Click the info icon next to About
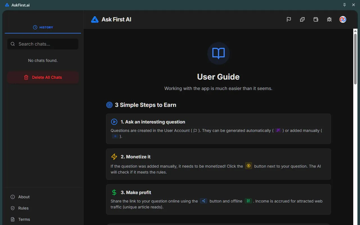The height and width of the screenshot is (225, 360). (x=12, y=197)
